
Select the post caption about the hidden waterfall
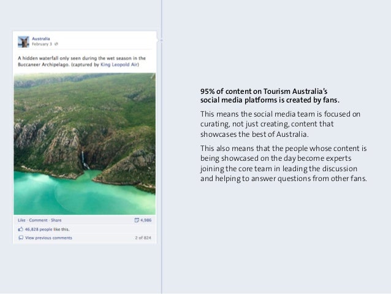click(x=82, y=61)
